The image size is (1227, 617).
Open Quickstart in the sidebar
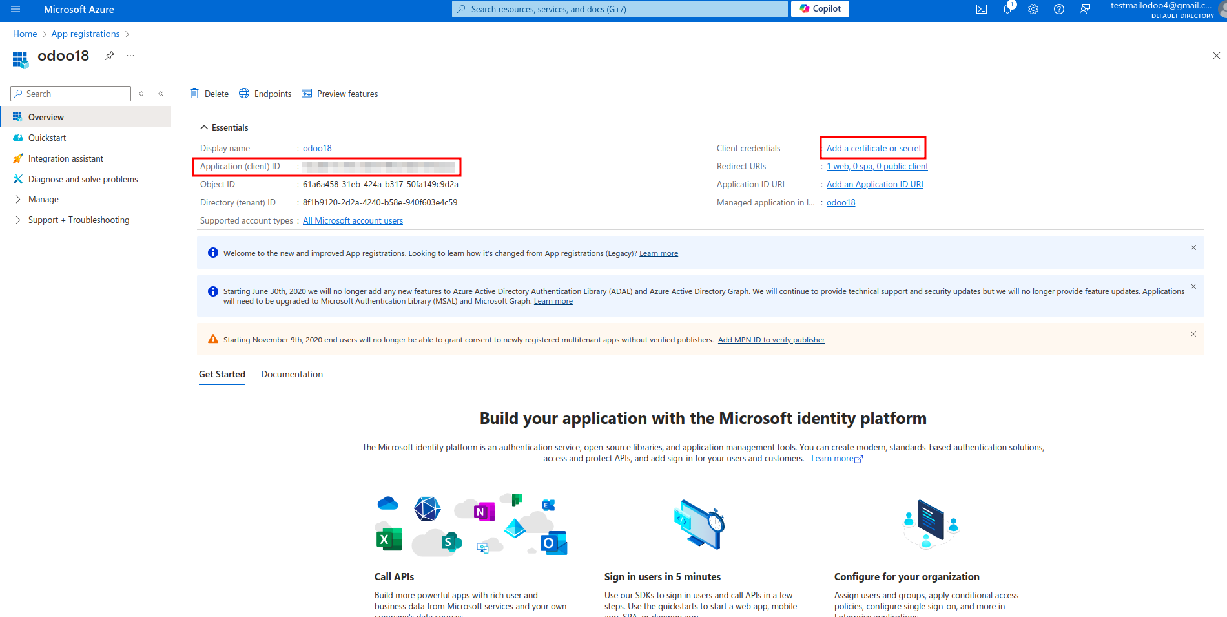point(47,138)
